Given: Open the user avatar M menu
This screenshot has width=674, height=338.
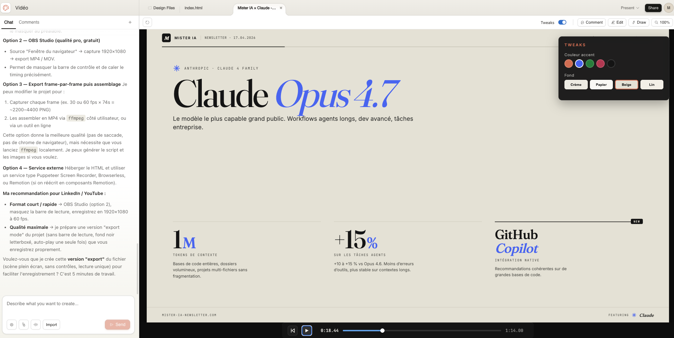Looking at the screenshot, I should [668, 8].
